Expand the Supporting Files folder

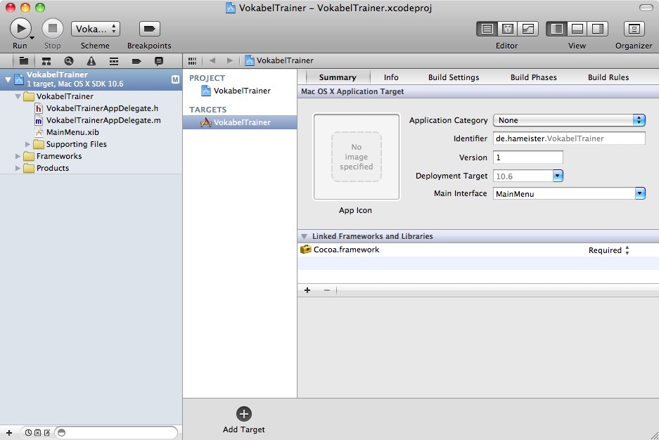click(x=29, y=144)
